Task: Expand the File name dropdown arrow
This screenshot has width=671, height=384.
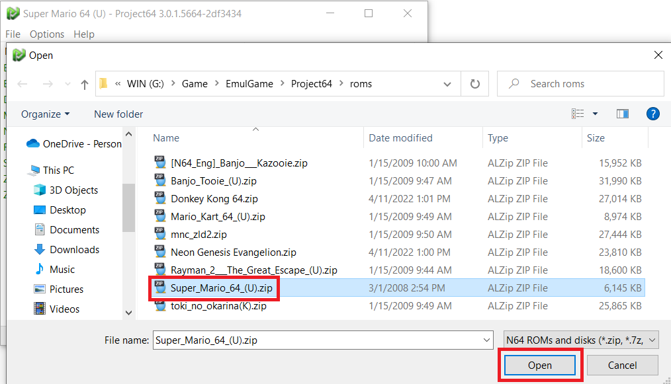Action: click(486, 340)
